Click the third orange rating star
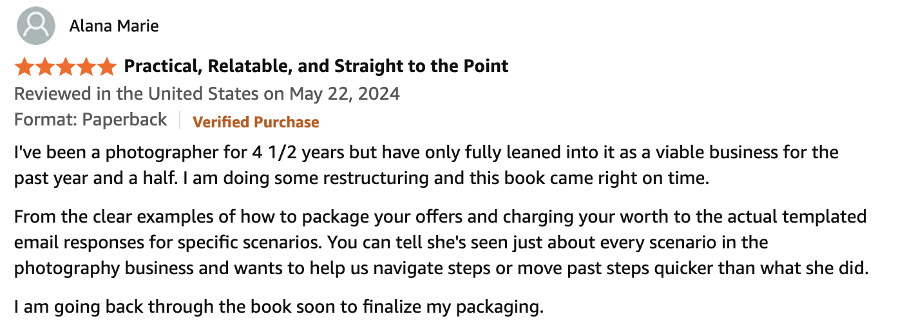This screenshot has height=323, width=916. pos(66,66)
